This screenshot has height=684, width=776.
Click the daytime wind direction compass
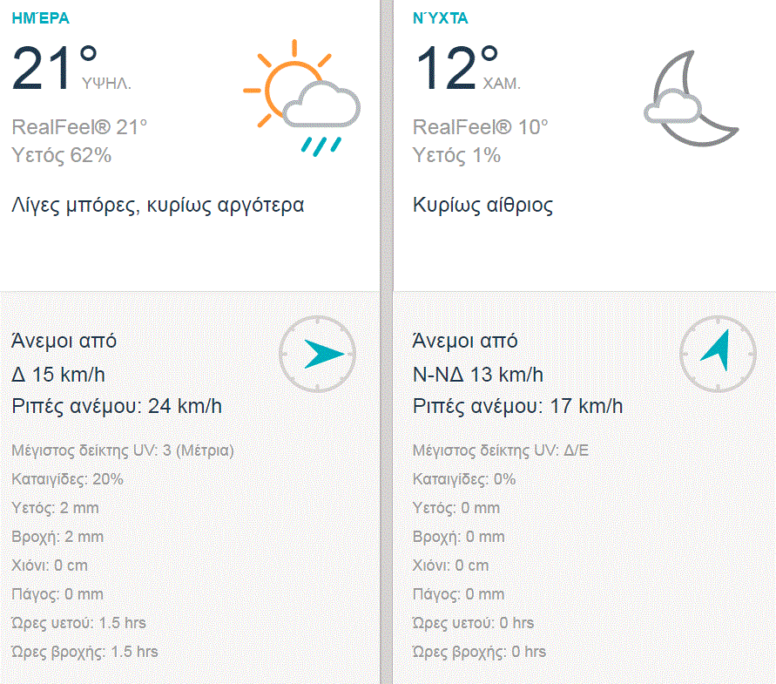(318, 354)
